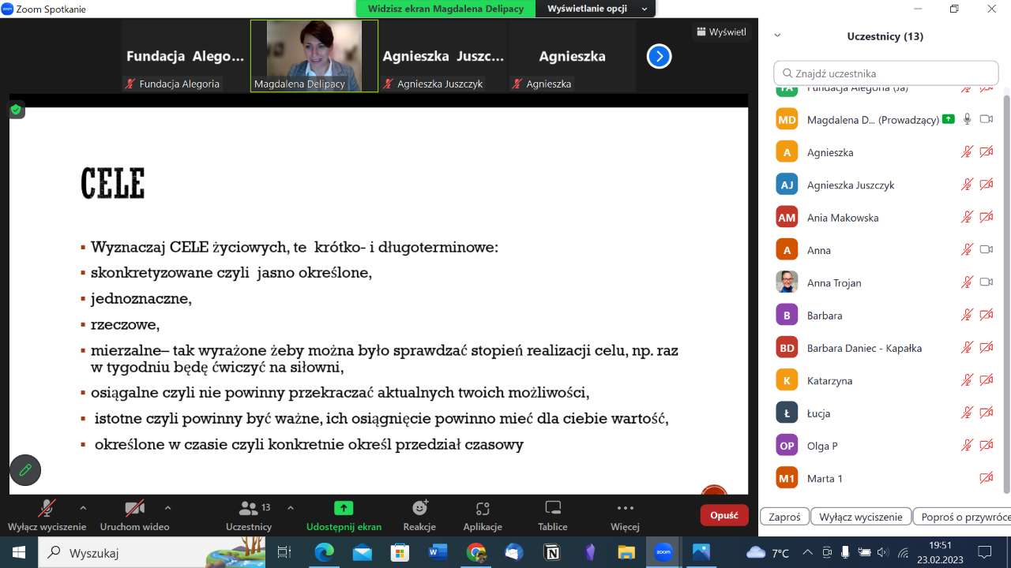This screenshot has width=1011, height=568.
Task: Toggle the Uczestnicy participants panel
Action: [x=249, y=509]
